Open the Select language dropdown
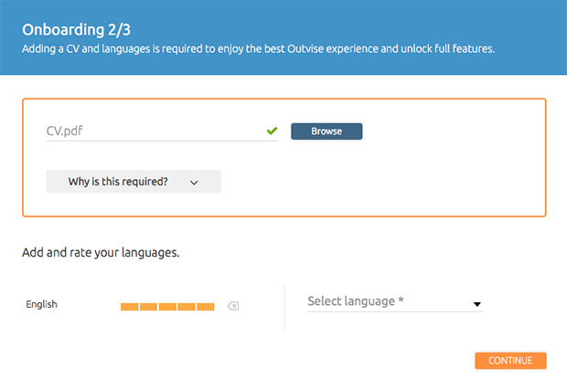Viewport: 567px width, 379px height. 395,301
